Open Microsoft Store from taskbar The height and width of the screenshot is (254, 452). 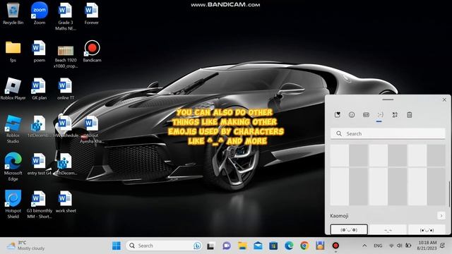[x=273, y=246]
